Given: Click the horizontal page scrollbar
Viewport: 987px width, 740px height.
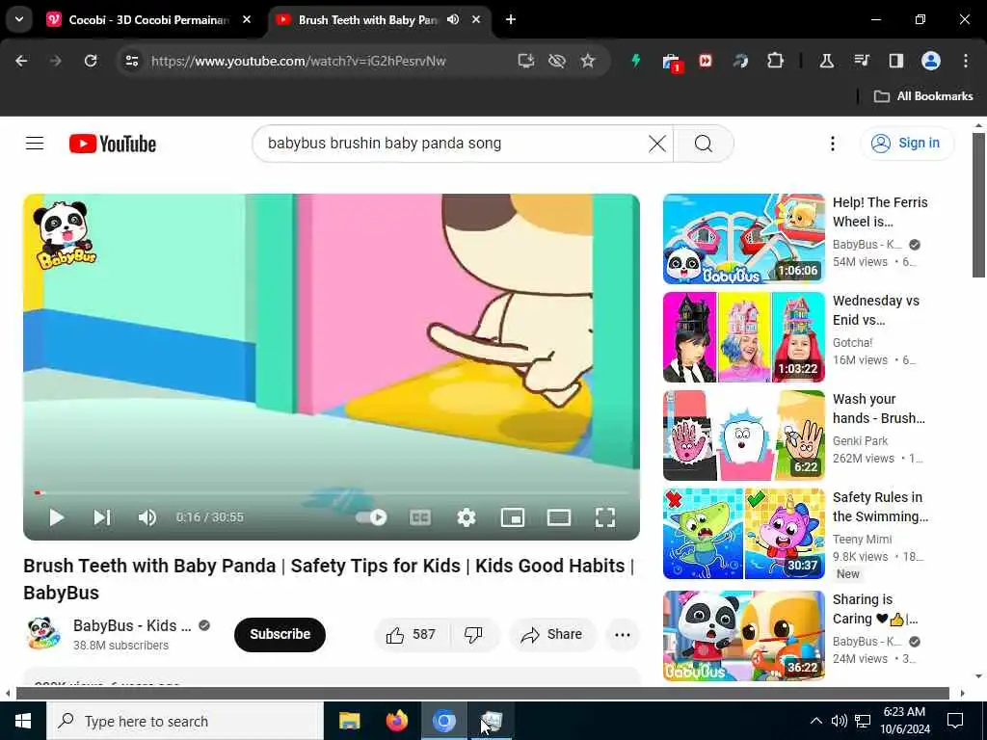Looking at the screenshot, I should (x=483, y=694).
